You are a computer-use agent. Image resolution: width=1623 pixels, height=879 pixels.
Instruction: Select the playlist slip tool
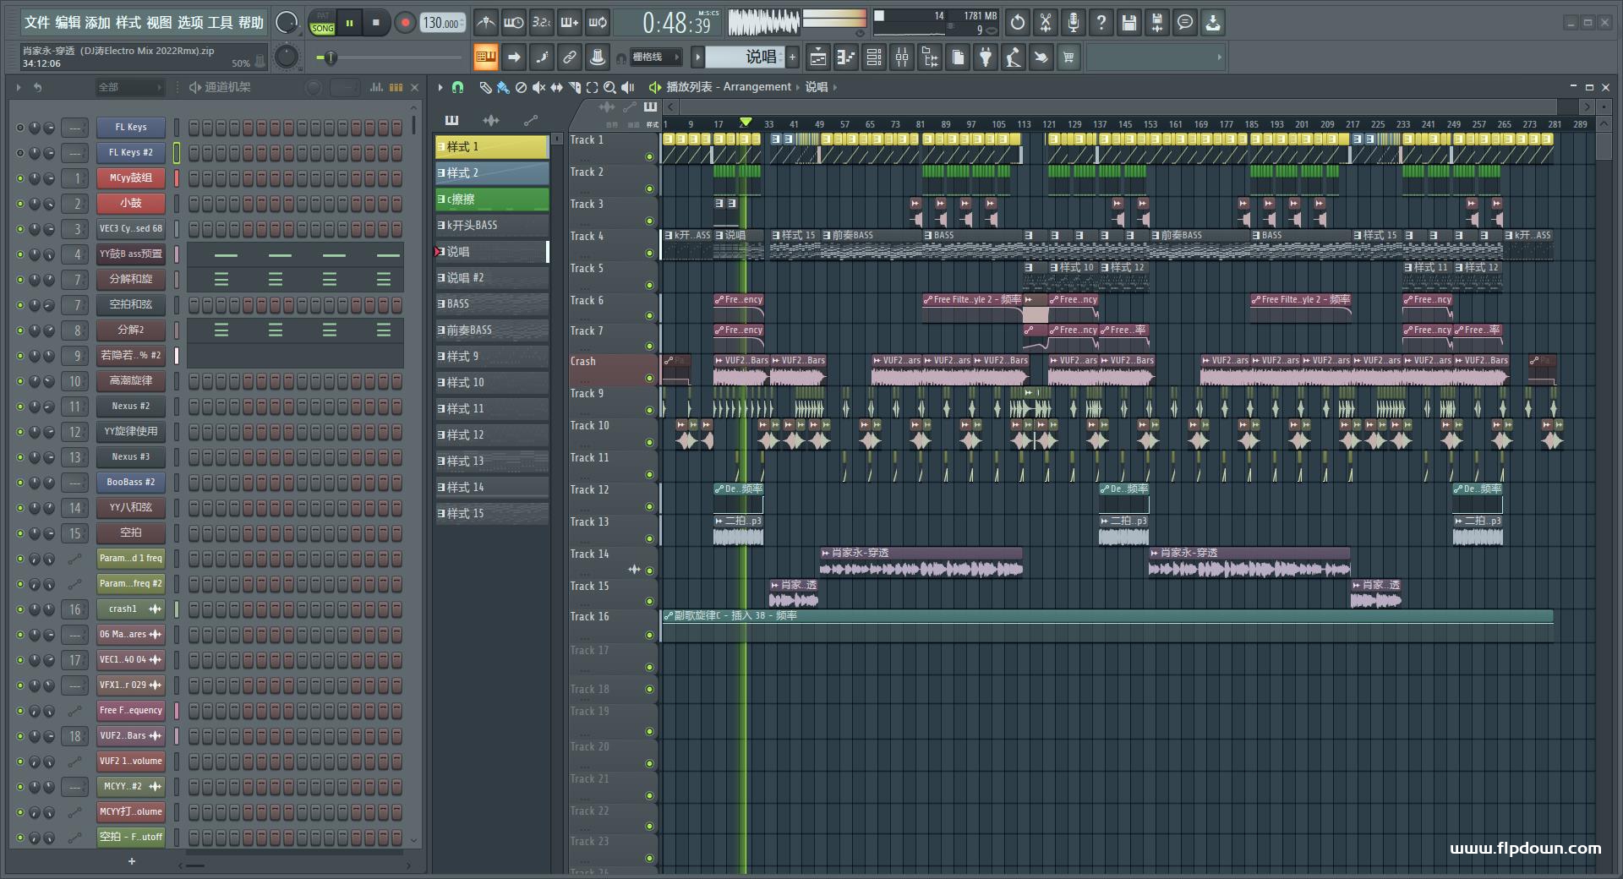pos(556,87)
